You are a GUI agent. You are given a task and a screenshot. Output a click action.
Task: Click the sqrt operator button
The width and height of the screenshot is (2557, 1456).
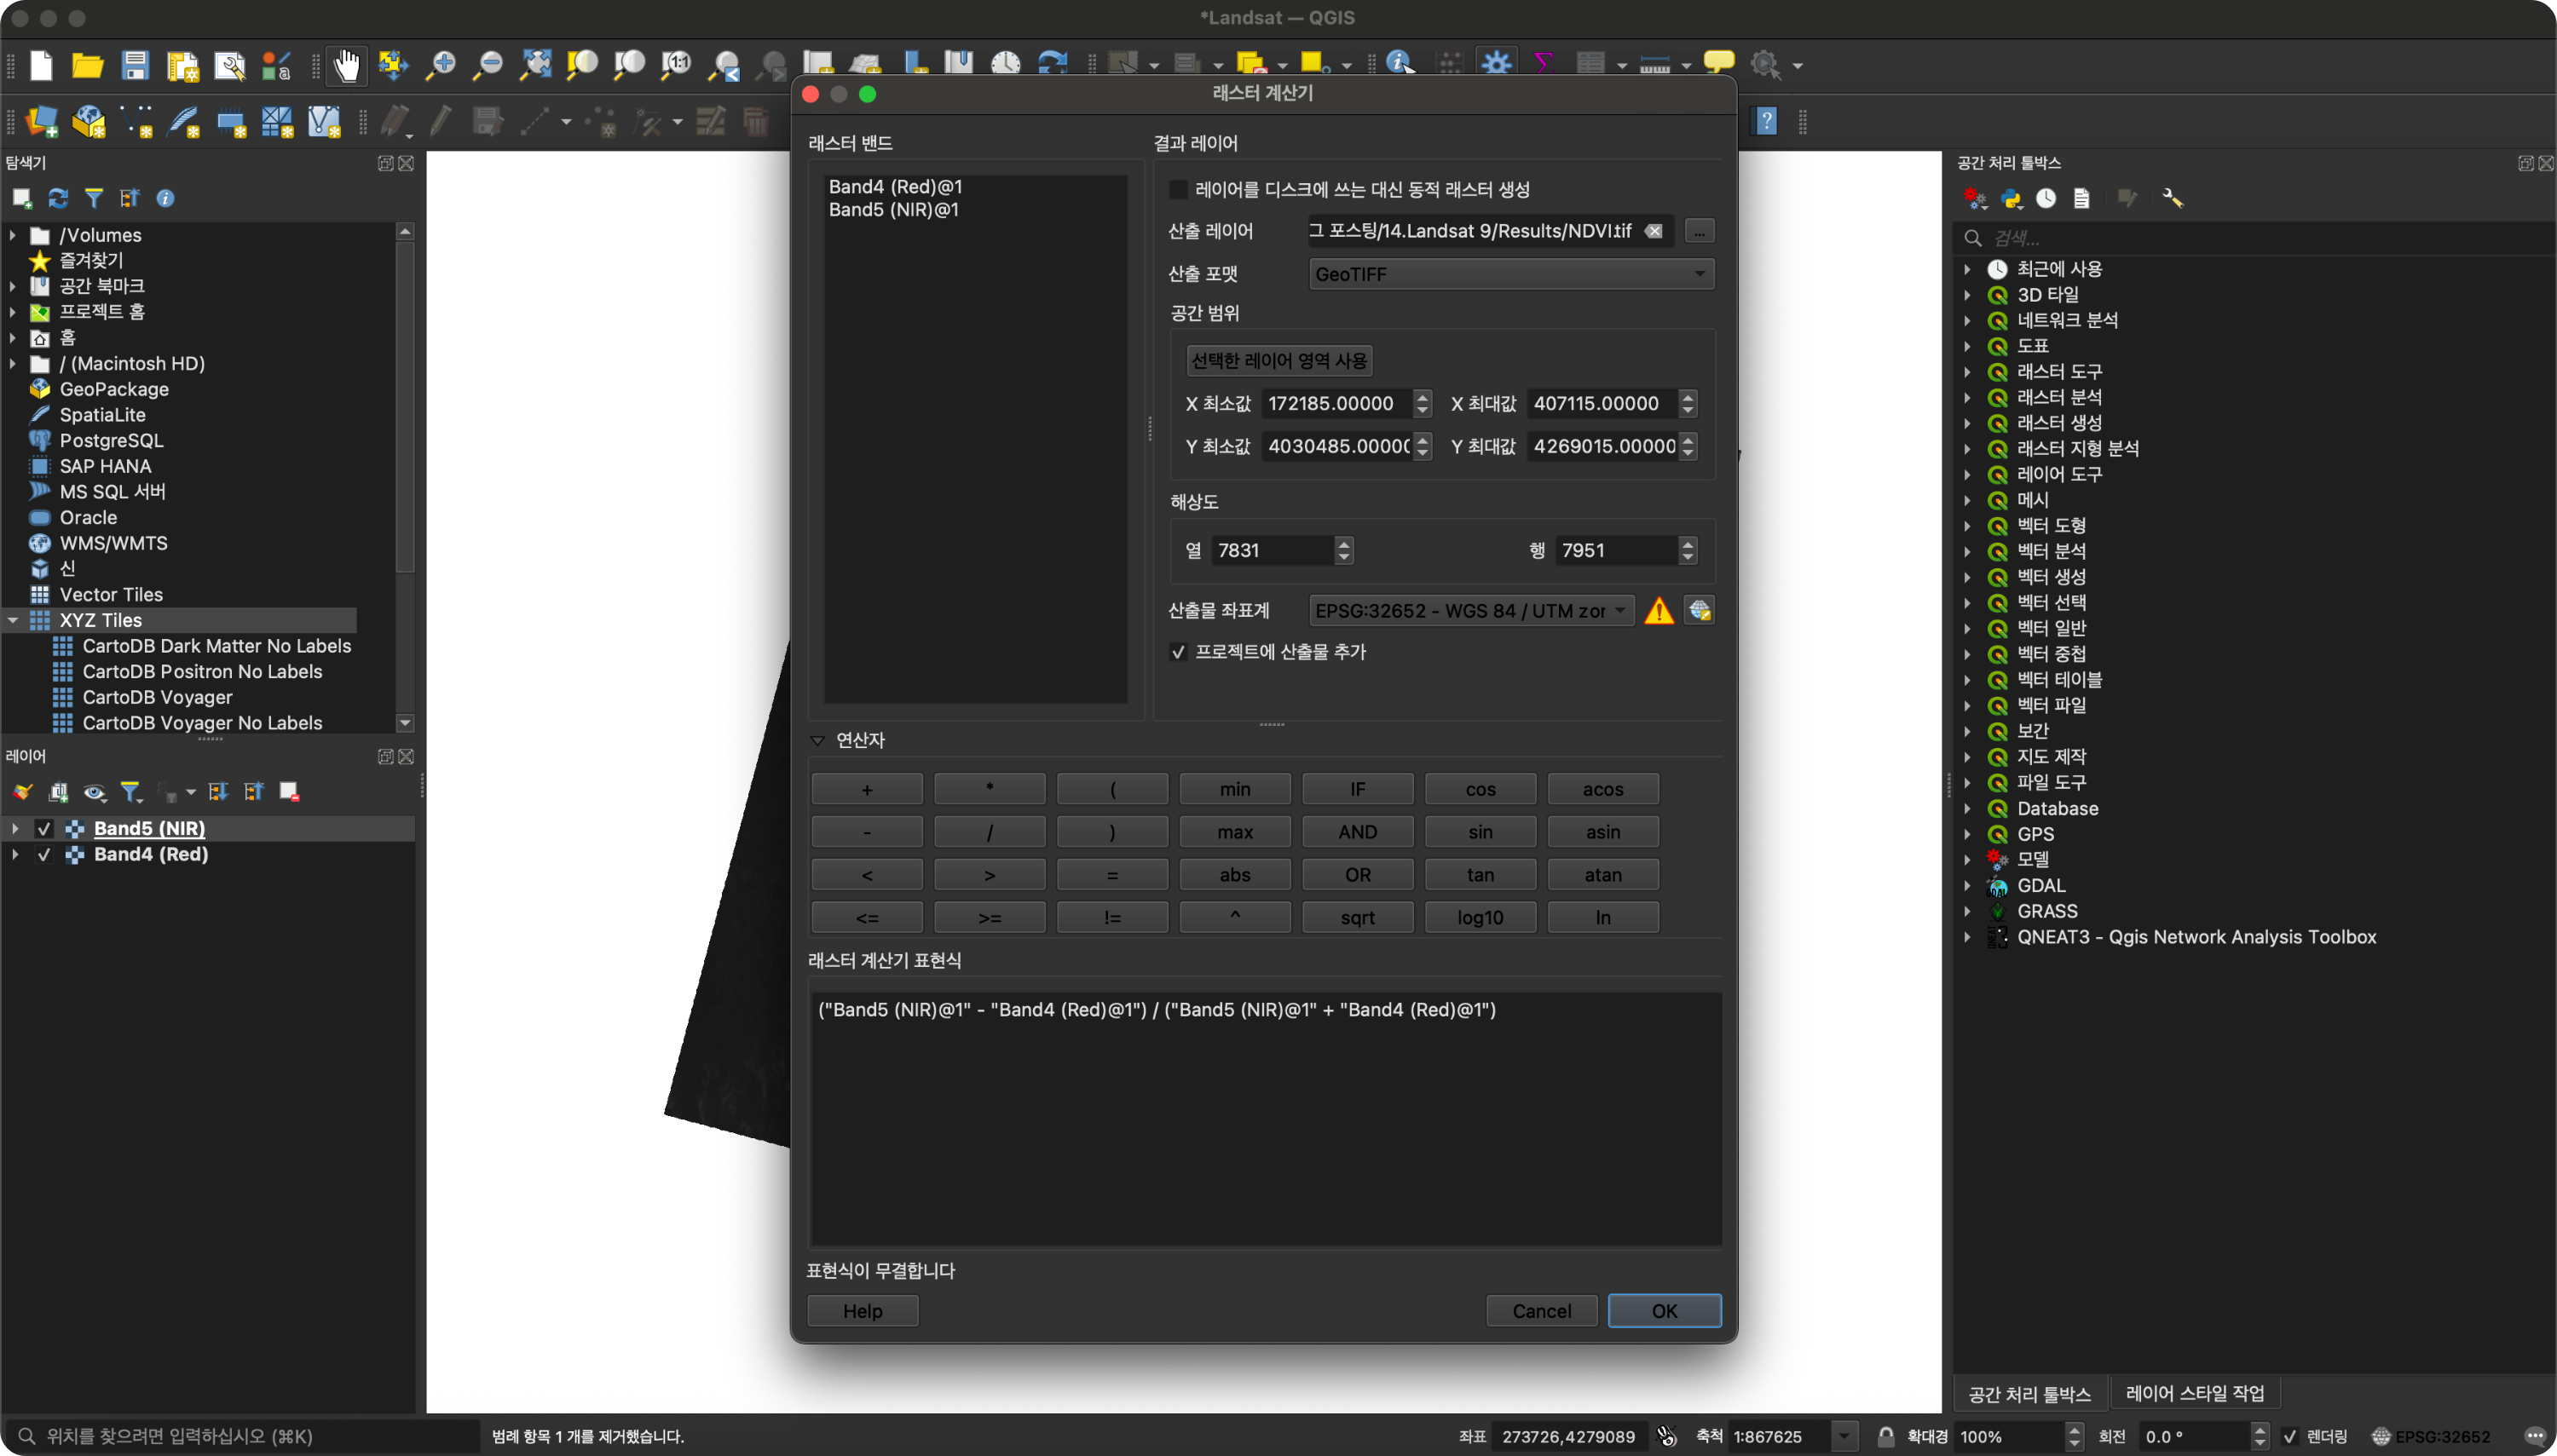[1357, 917]
